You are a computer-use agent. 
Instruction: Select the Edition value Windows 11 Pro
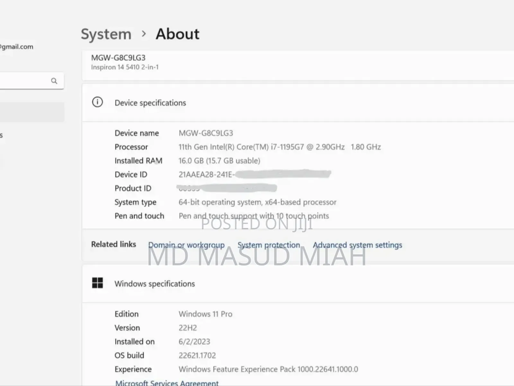point(206,314)
